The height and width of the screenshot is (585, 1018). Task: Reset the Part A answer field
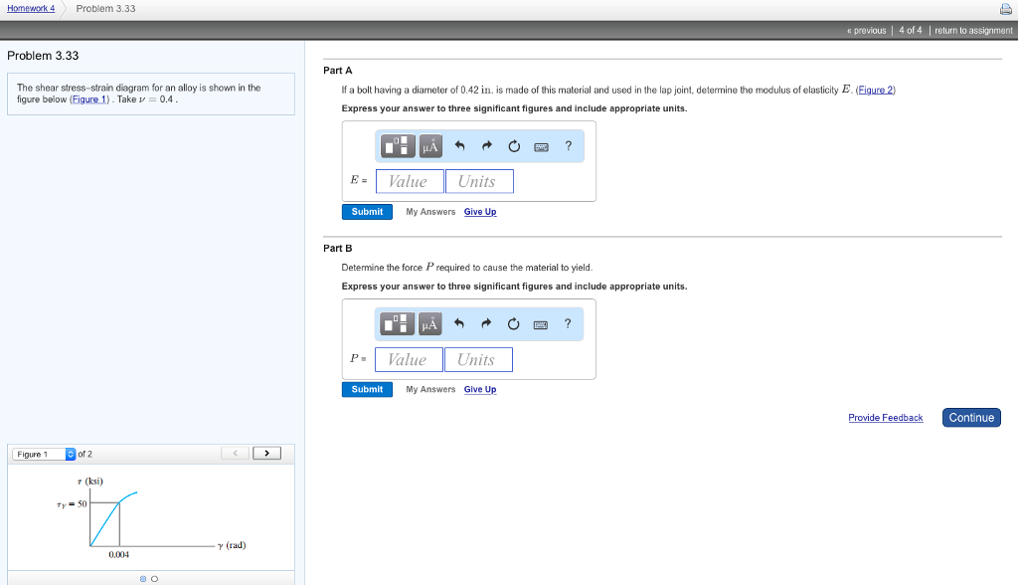tap(514, 146)
